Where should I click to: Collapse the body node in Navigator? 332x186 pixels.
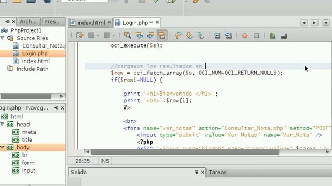(x=2, y=147)
